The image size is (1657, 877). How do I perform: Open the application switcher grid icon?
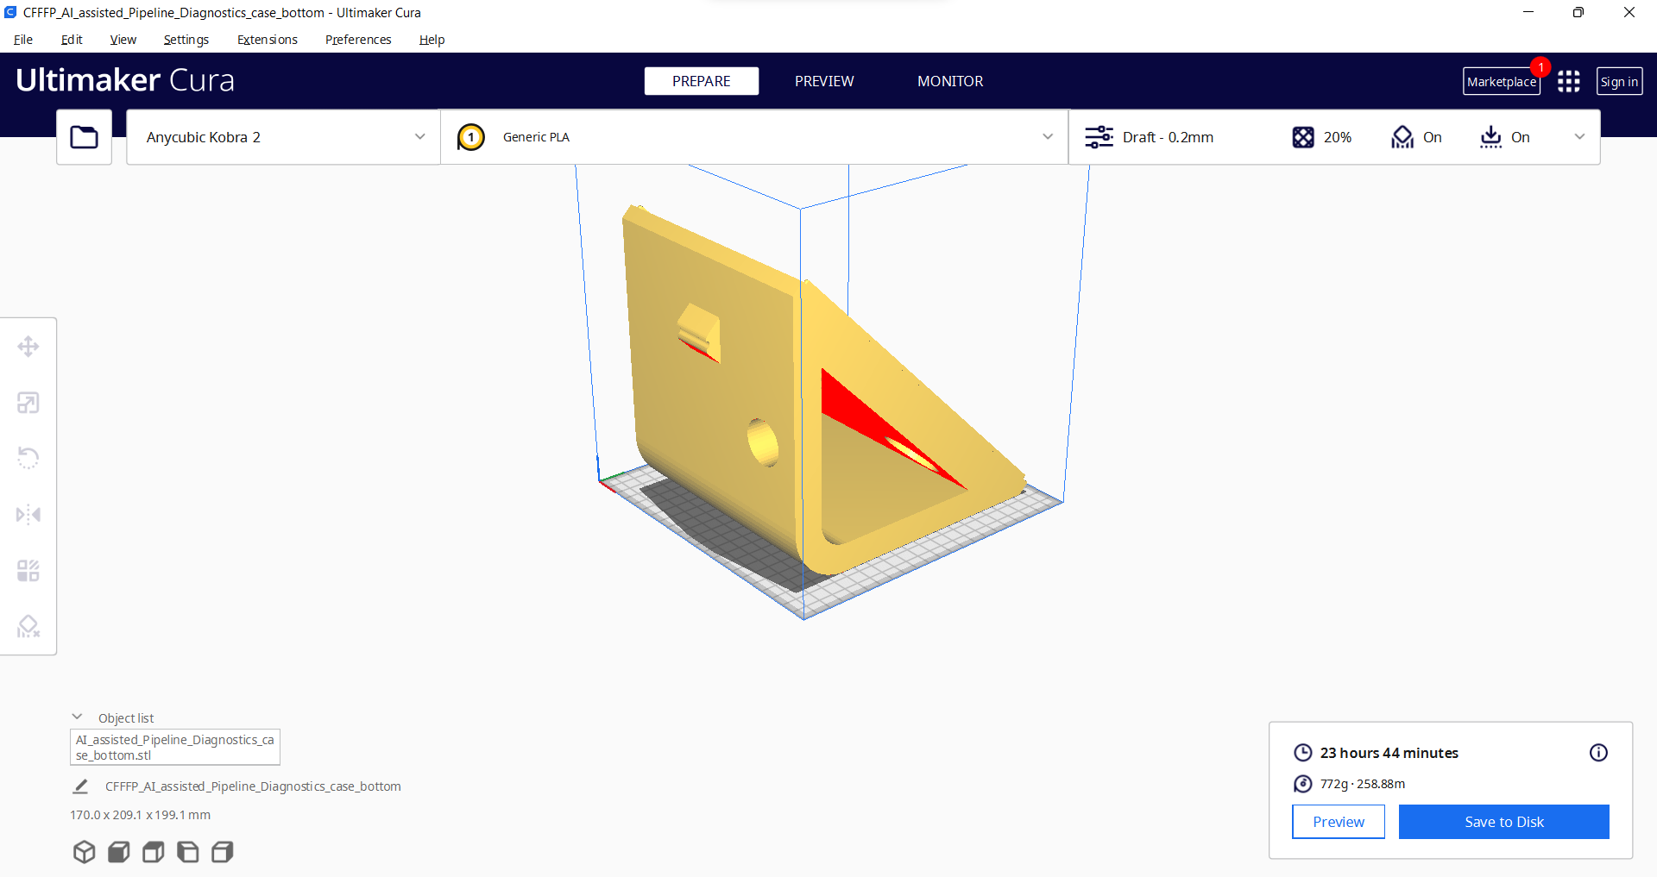(x=1569, y=81)
